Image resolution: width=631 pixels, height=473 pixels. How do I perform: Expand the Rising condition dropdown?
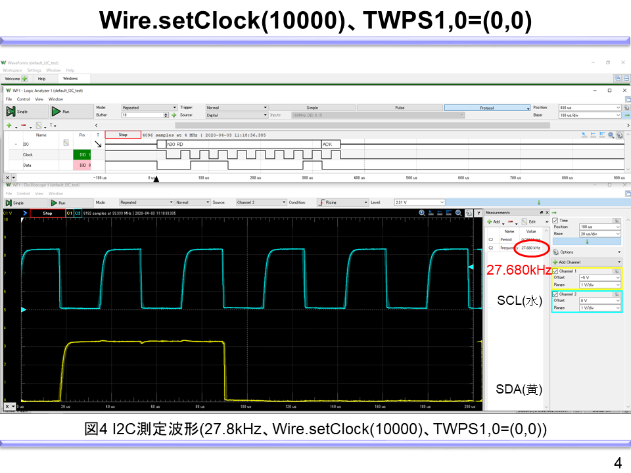coord(342,202)
